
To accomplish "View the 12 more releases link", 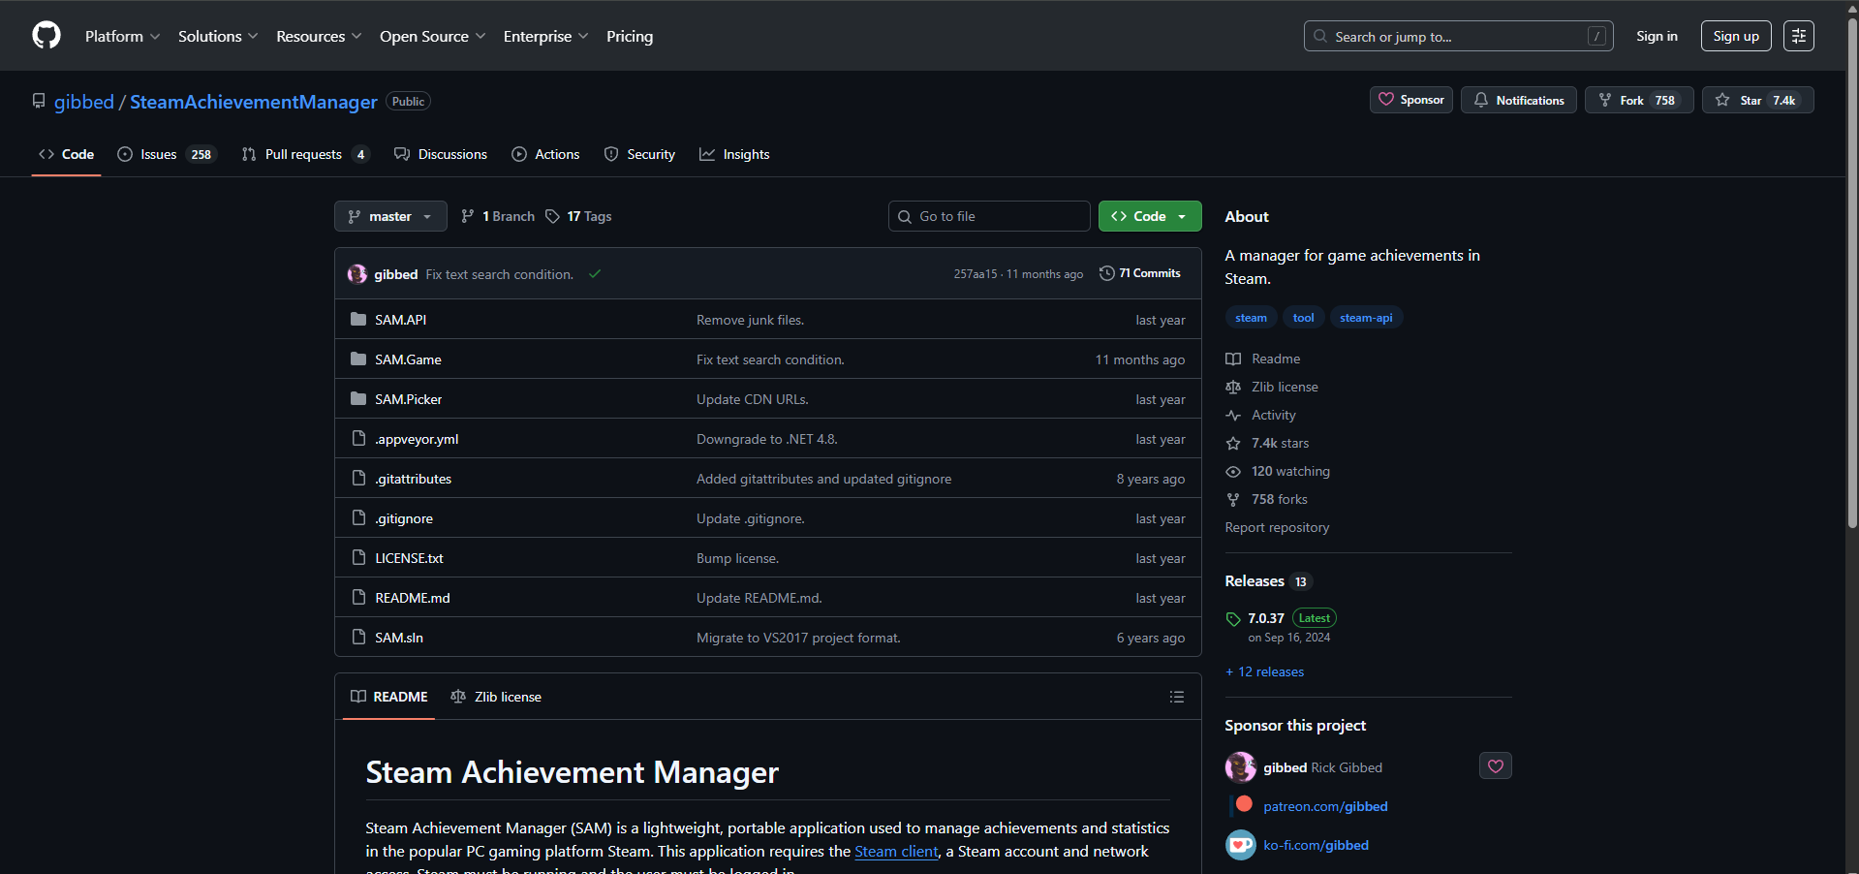I will (1264, 671).
